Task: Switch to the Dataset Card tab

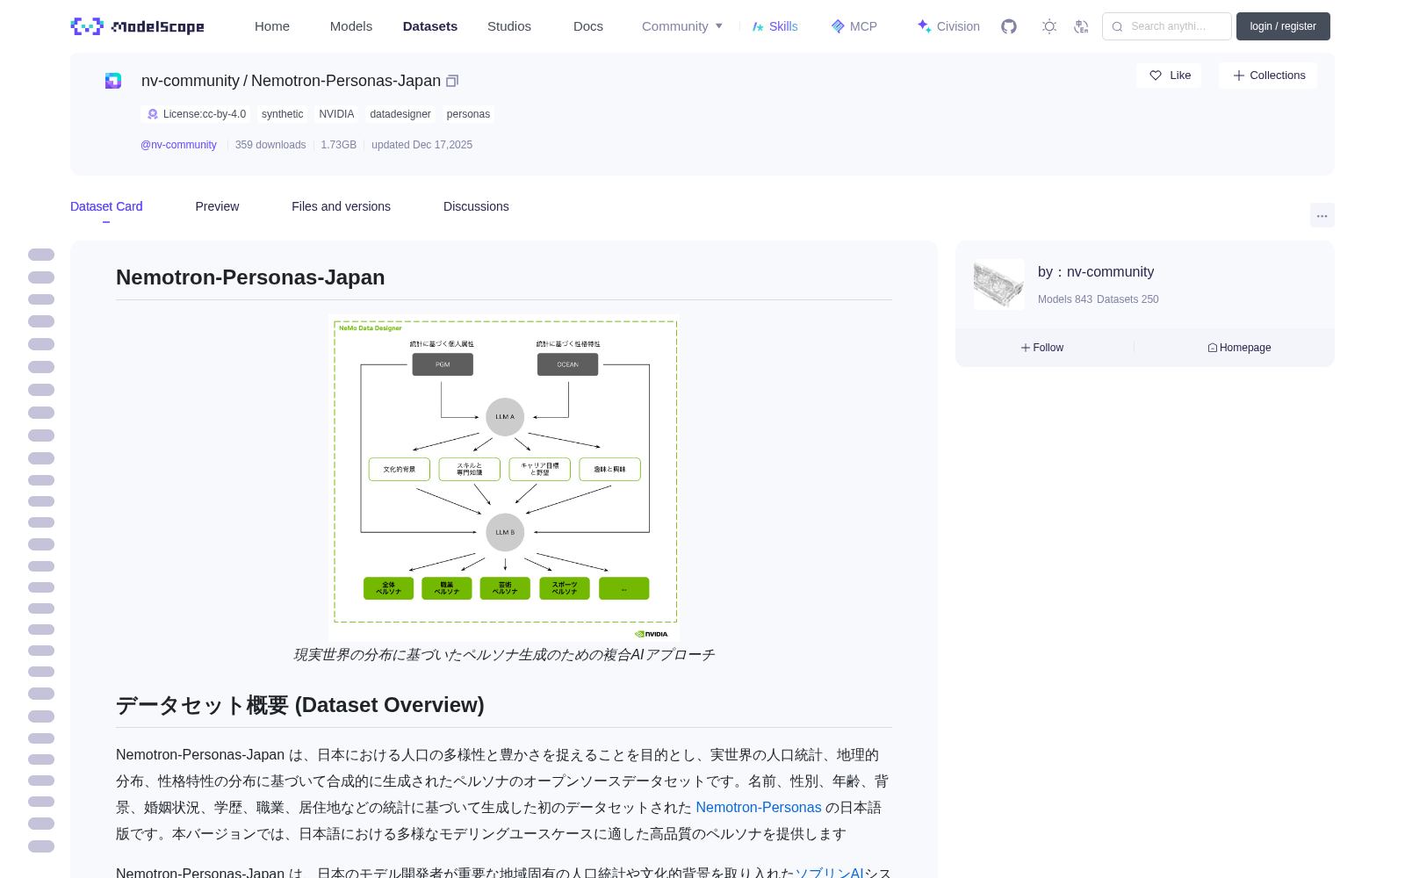Action: click(106, 206)
